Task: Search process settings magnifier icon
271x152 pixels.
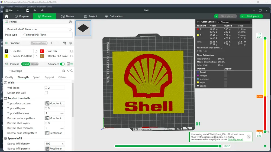Action: (x=72, y=71)
